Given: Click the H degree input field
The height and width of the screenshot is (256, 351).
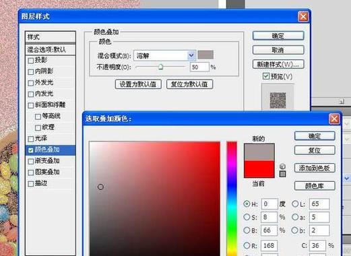Looking at the screenshot, I should coord(269,204).
